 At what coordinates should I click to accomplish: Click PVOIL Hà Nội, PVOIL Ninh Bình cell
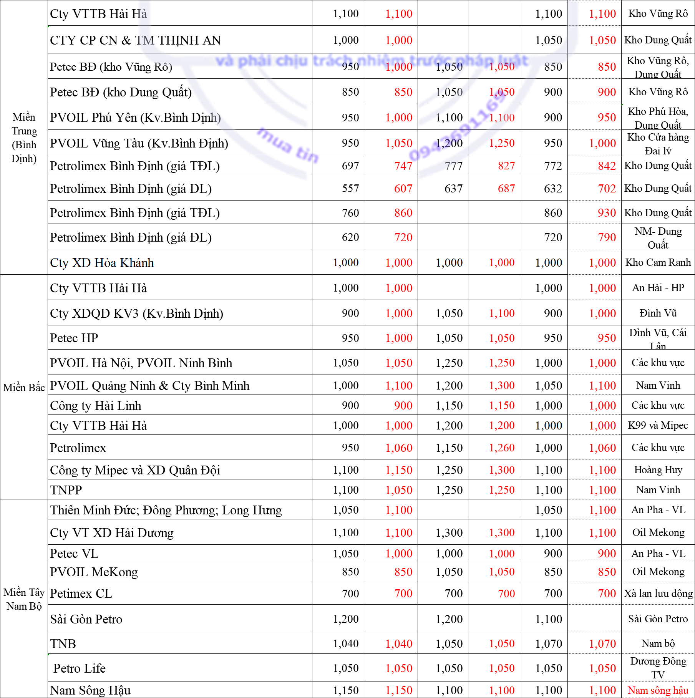click(x=180, y=363)
